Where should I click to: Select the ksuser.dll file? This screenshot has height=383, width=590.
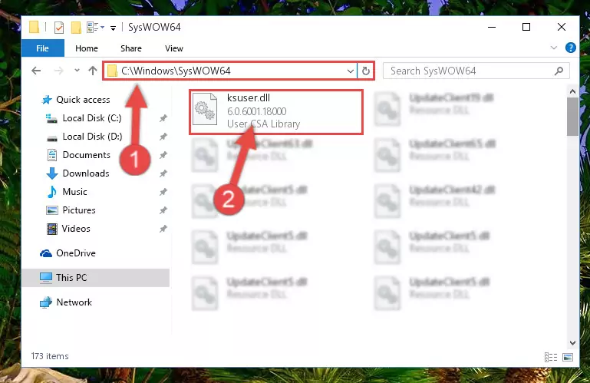click(x=276, y=112)
